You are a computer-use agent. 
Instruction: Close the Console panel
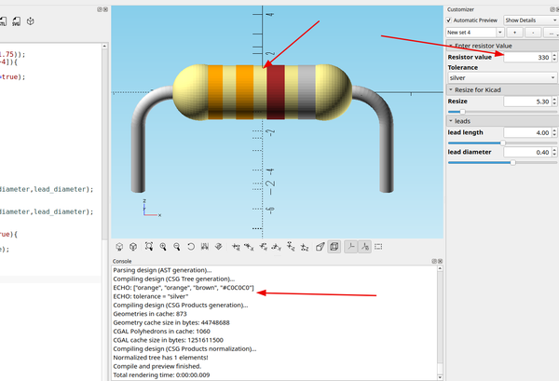pos(440,261)
